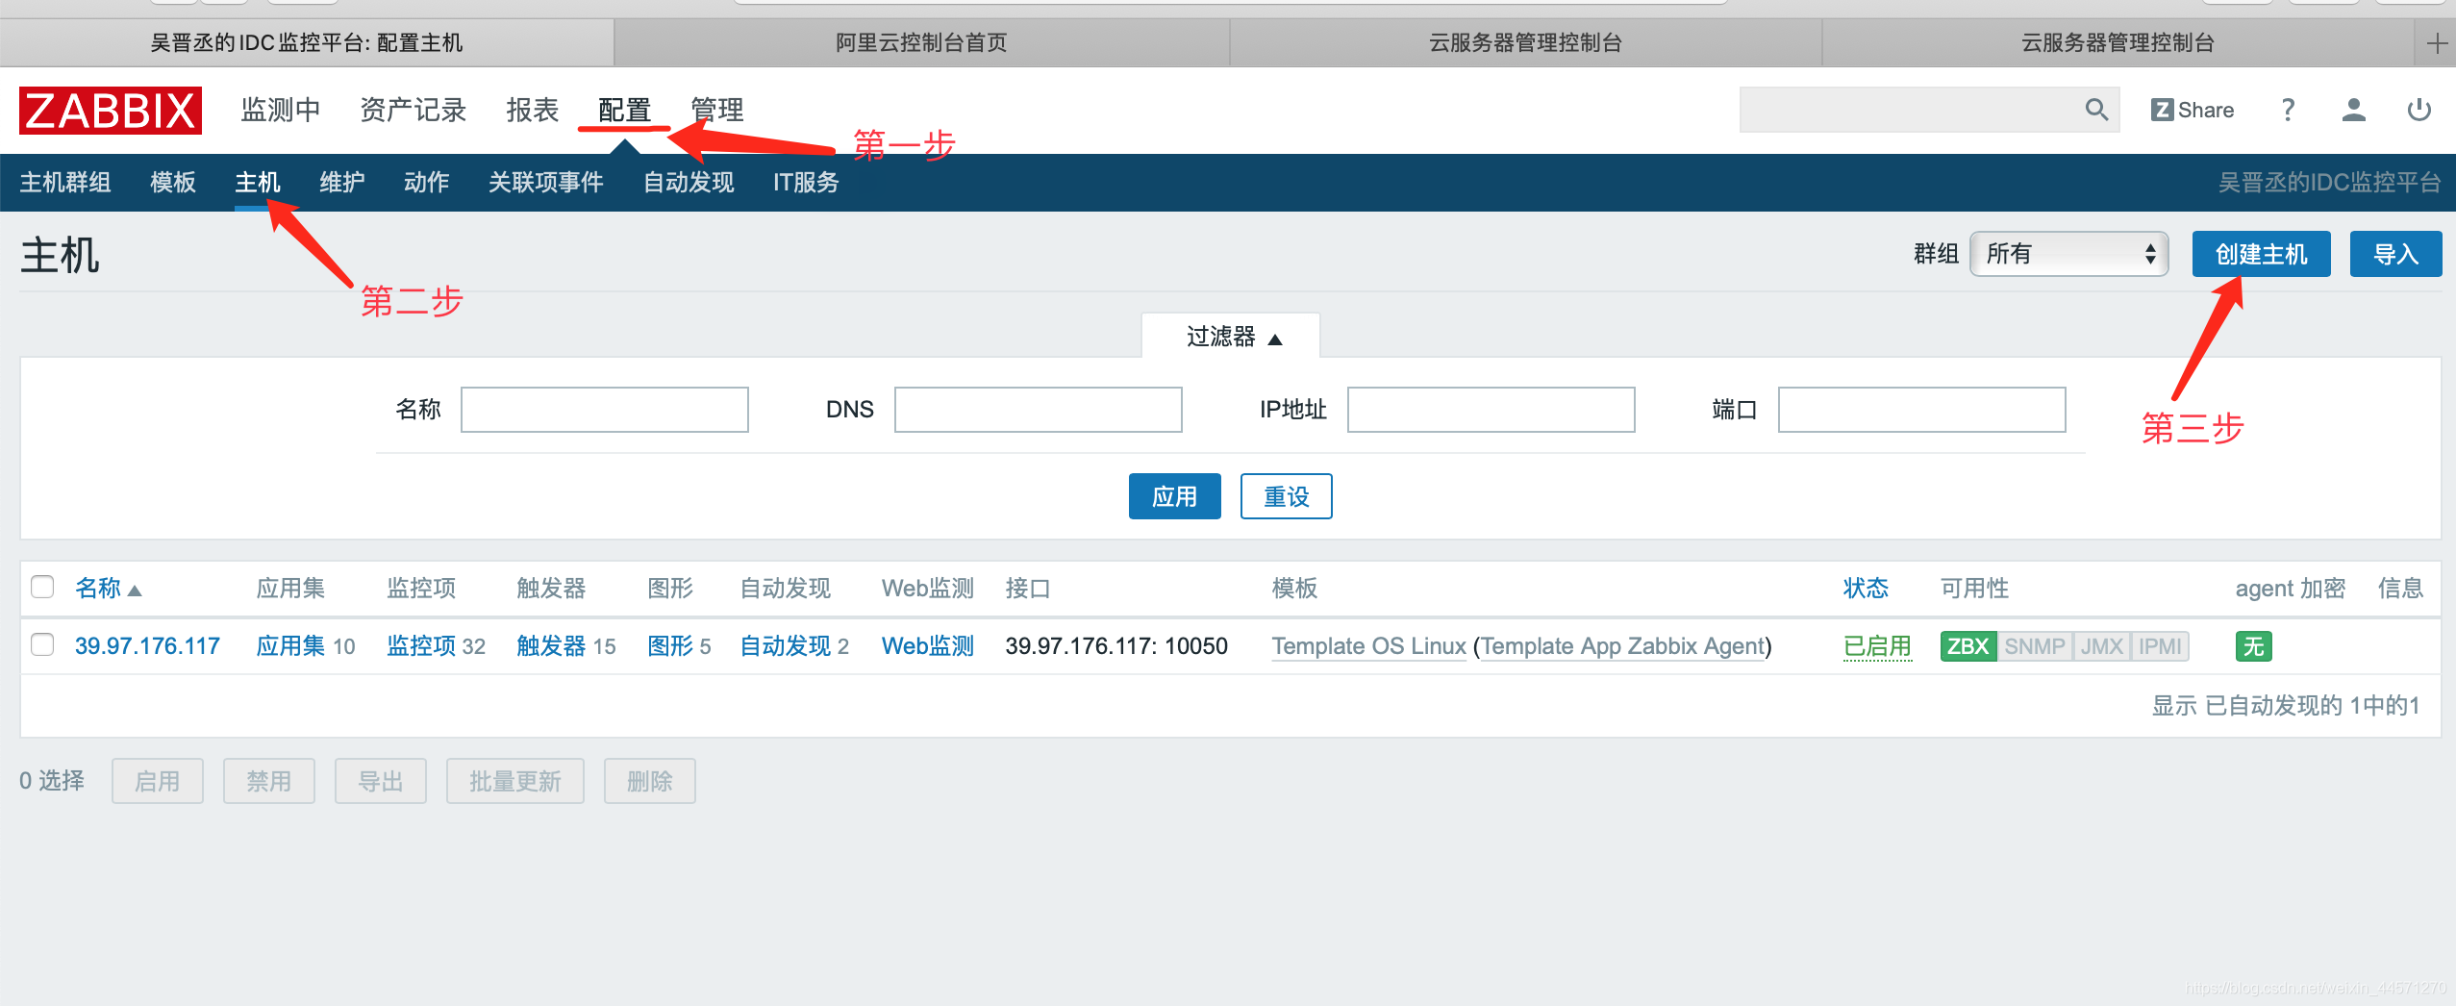
Task: Go to 主机群组 submenu
Action: [65, 182]
